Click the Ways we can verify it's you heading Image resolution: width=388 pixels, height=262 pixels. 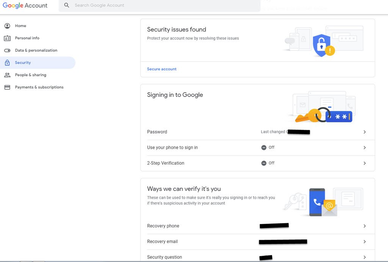pyautogui.click(x=184, y=189)
